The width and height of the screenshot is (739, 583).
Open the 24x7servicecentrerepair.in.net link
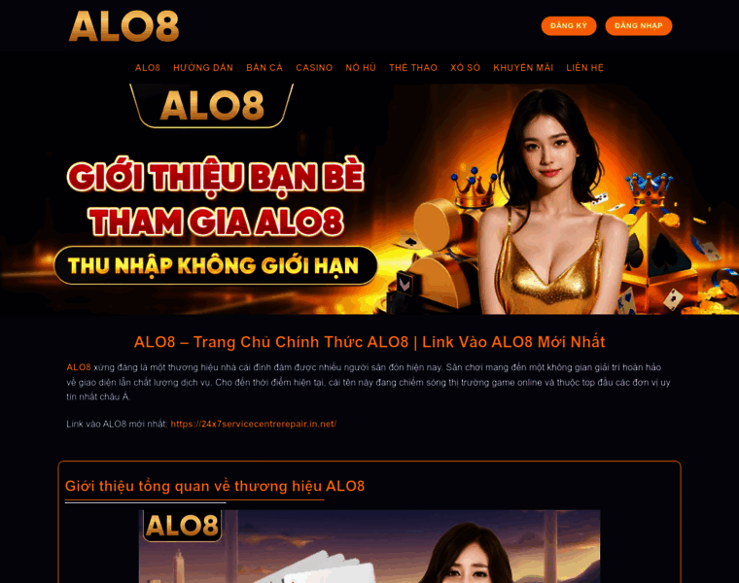point(253,424)
